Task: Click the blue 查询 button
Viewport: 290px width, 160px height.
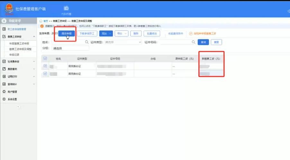Action: coord(203,42)
